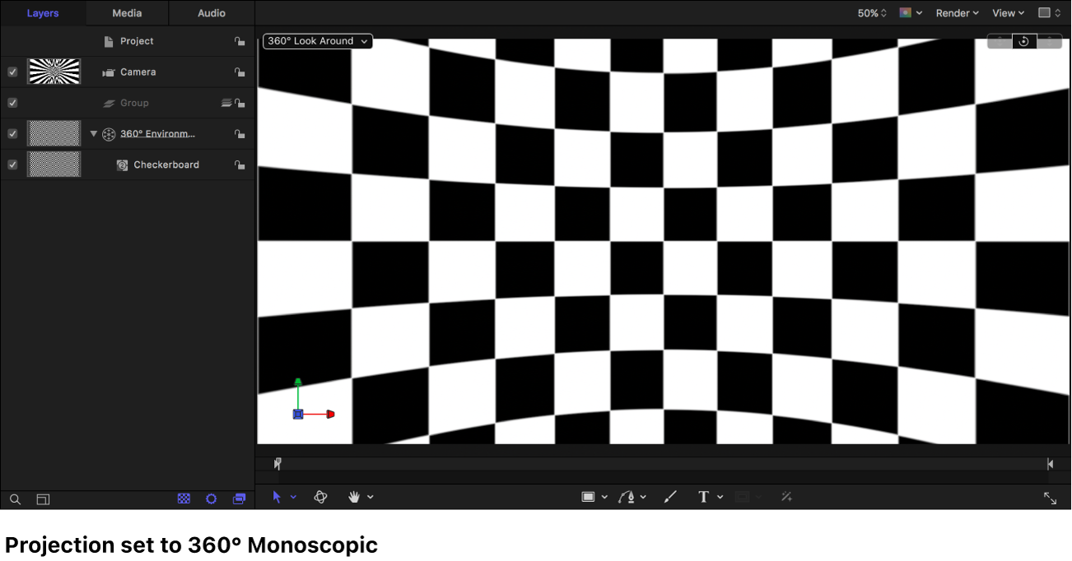Choose the Text tool

(x=704, y=497)
